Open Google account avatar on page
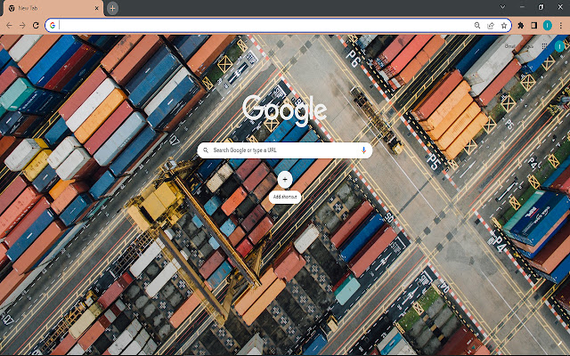Viewport: 570px width, 356px height. [559, 46]
